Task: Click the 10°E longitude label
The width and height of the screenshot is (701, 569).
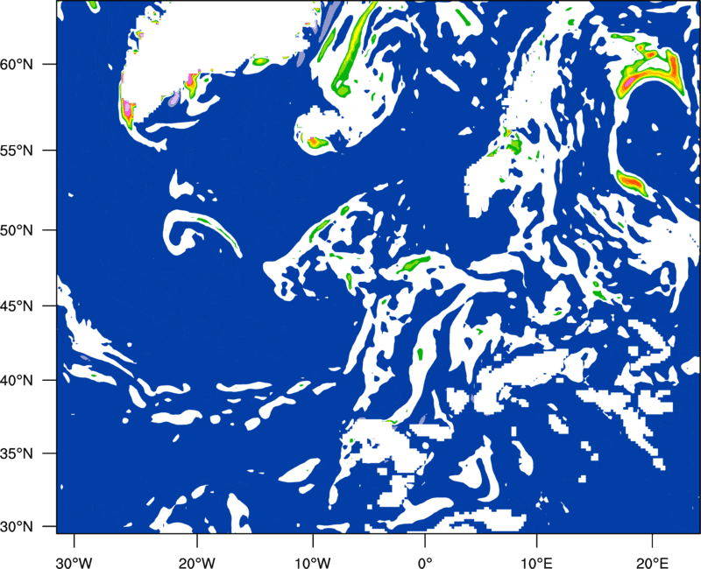Action: (x=536, y=562)
